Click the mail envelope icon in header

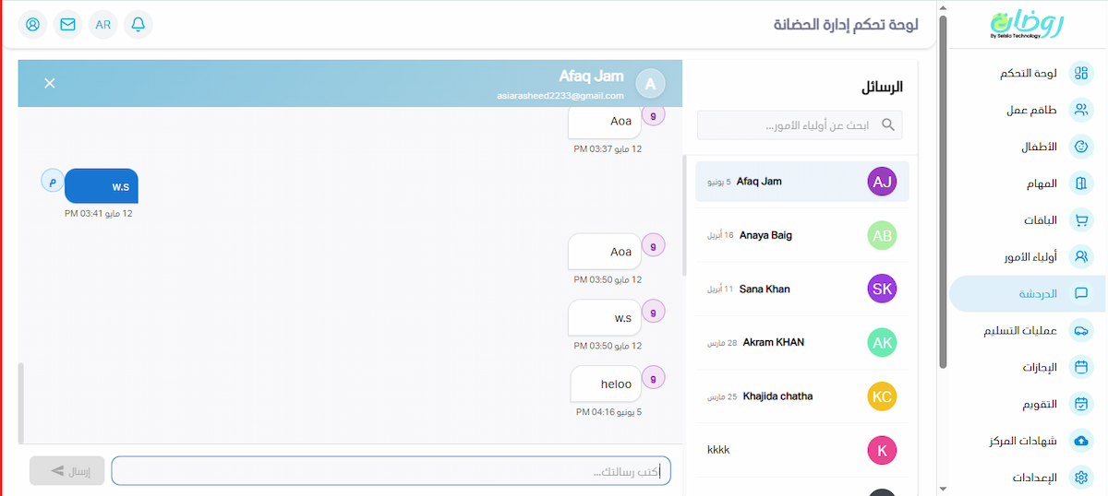click(x=67, y=25)
